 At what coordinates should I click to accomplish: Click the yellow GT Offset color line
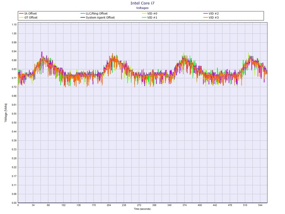(21, 17)
